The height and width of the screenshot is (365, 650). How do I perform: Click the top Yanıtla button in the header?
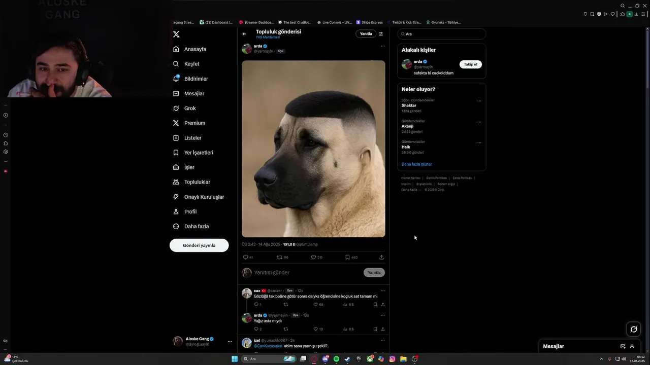coord(366,34)
